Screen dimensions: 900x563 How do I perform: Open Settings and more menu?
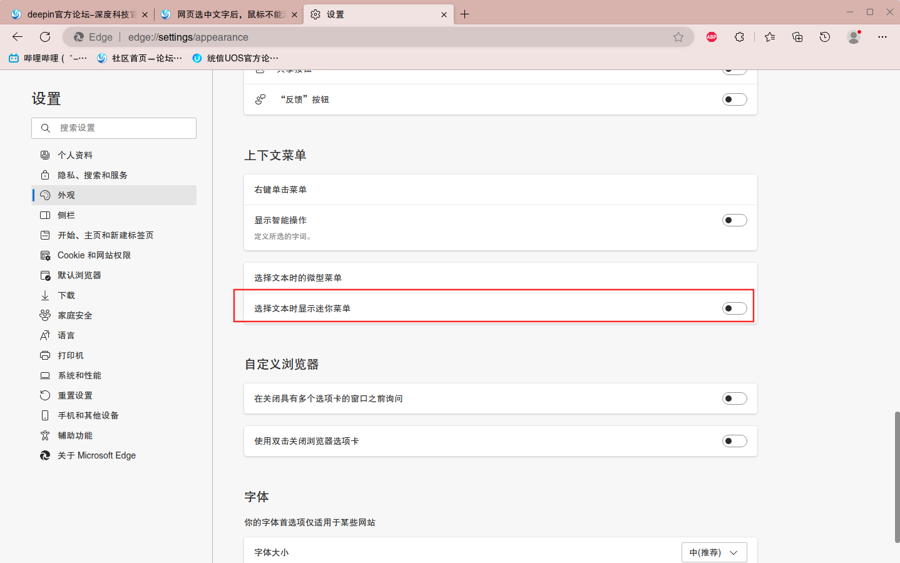[x=882, y=37]
